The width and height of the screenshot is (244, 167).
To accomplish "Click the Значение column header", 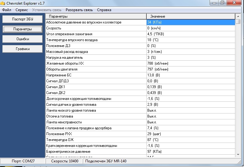I will pos(191,16).
